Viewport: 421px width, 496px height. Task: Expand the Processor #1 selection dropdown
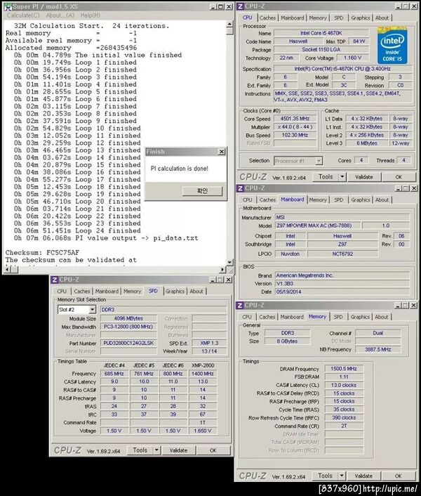(x=319, y=161)
